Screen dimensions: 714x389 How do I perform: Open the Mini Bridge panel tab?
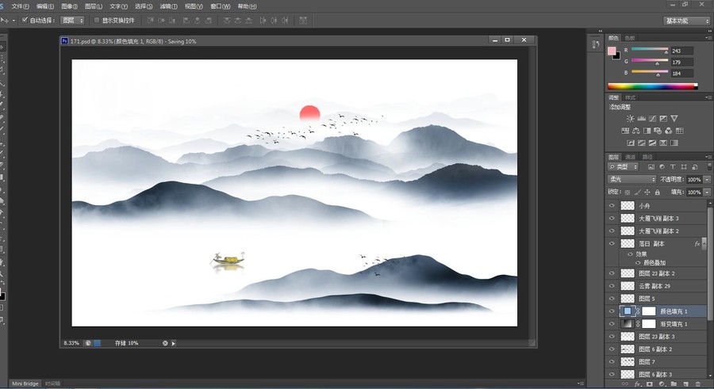click(25, 383)
